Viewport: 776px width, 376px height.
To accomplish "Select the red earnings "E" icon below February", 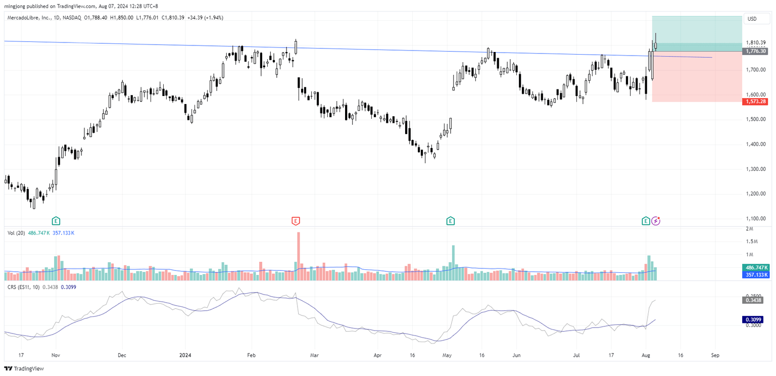I will tap(296, 221).
